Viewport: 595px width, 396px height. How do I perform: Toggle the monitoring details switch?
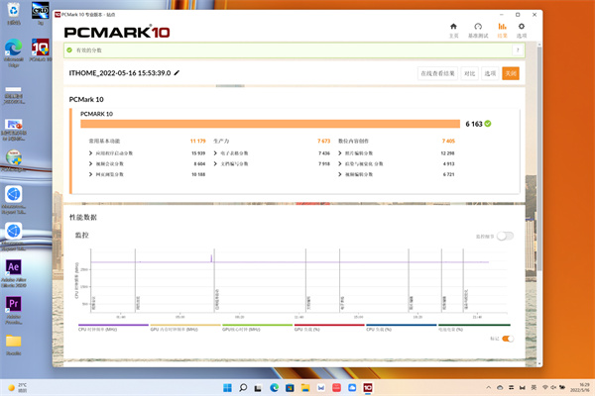(505, 236)
